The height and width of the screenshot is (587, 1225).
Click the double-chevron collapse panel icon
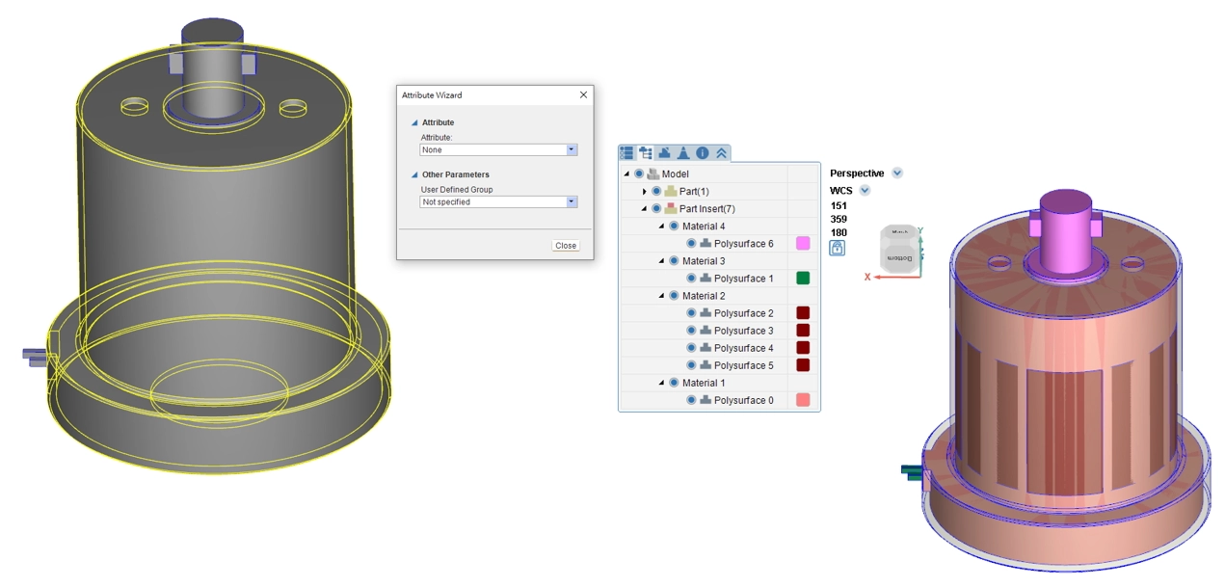click(x=721, y=152)
